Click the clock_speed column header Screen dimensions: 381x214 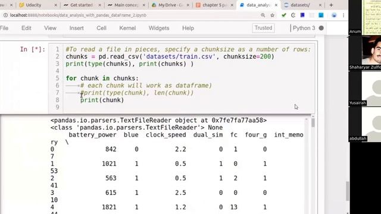coord(165,135)
